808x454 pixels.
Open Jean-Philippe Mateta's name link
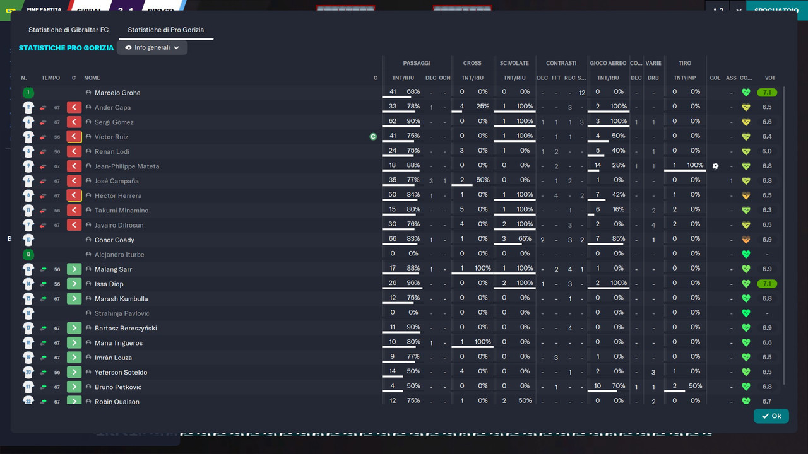[x=127, y=166]
